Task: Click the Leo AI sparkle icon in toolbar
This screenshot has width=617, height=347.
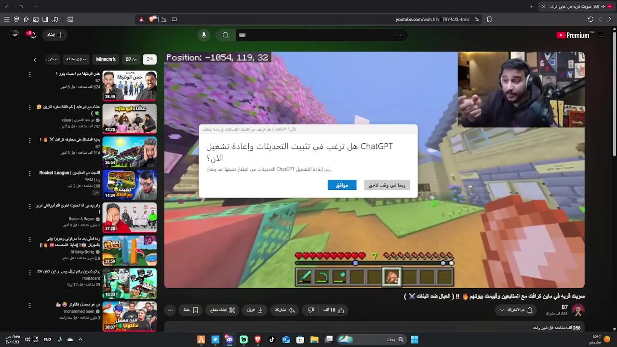Action: 26,19
